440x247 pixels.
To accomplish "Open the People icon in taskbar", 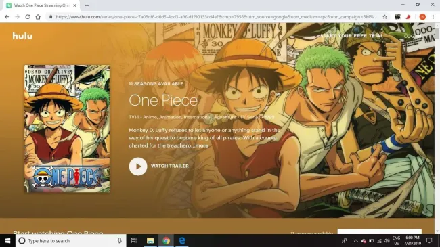I will pos(345,240).
